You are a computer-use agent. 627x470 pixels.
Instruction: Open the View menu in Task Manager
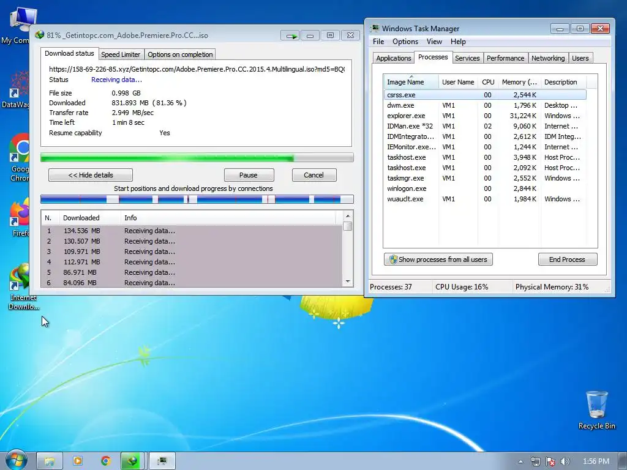click(434, 42)
